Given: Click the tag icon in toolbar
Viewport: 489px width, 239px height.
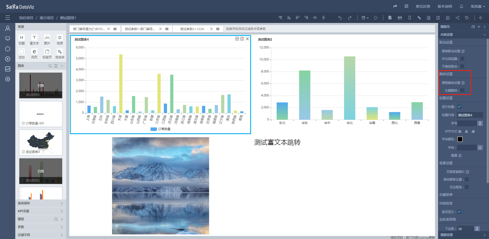Looking at the screenshot, I should [x=467, y=18].
